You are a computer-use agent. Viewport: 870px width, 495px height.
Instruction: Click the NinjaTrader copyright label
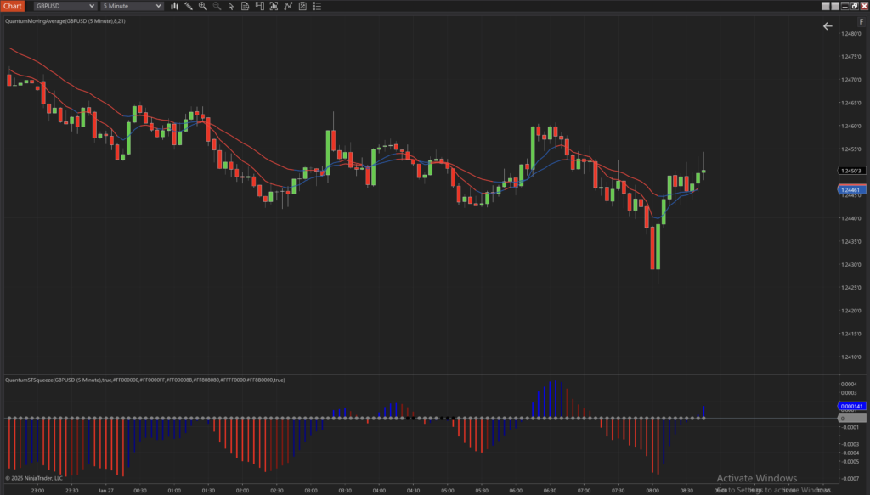click(34, 476)
